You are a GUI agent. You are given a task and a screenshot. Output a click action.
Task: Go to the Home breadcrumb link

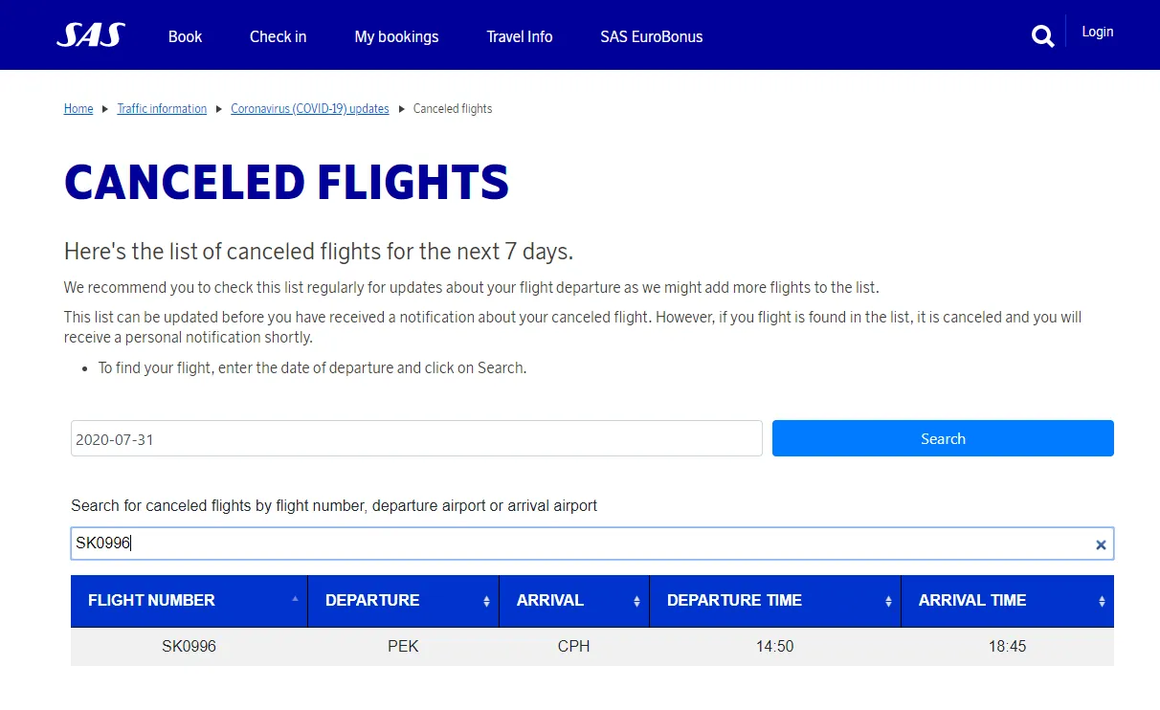tap(78, 109)
